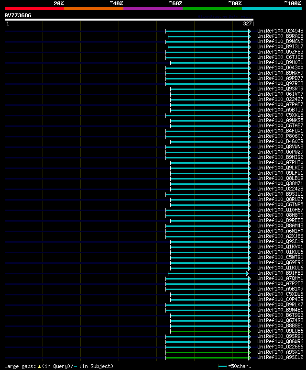Click label UniRef100_O22428
The height and width of the screenshot is (370, 306).
pos(280,189)
